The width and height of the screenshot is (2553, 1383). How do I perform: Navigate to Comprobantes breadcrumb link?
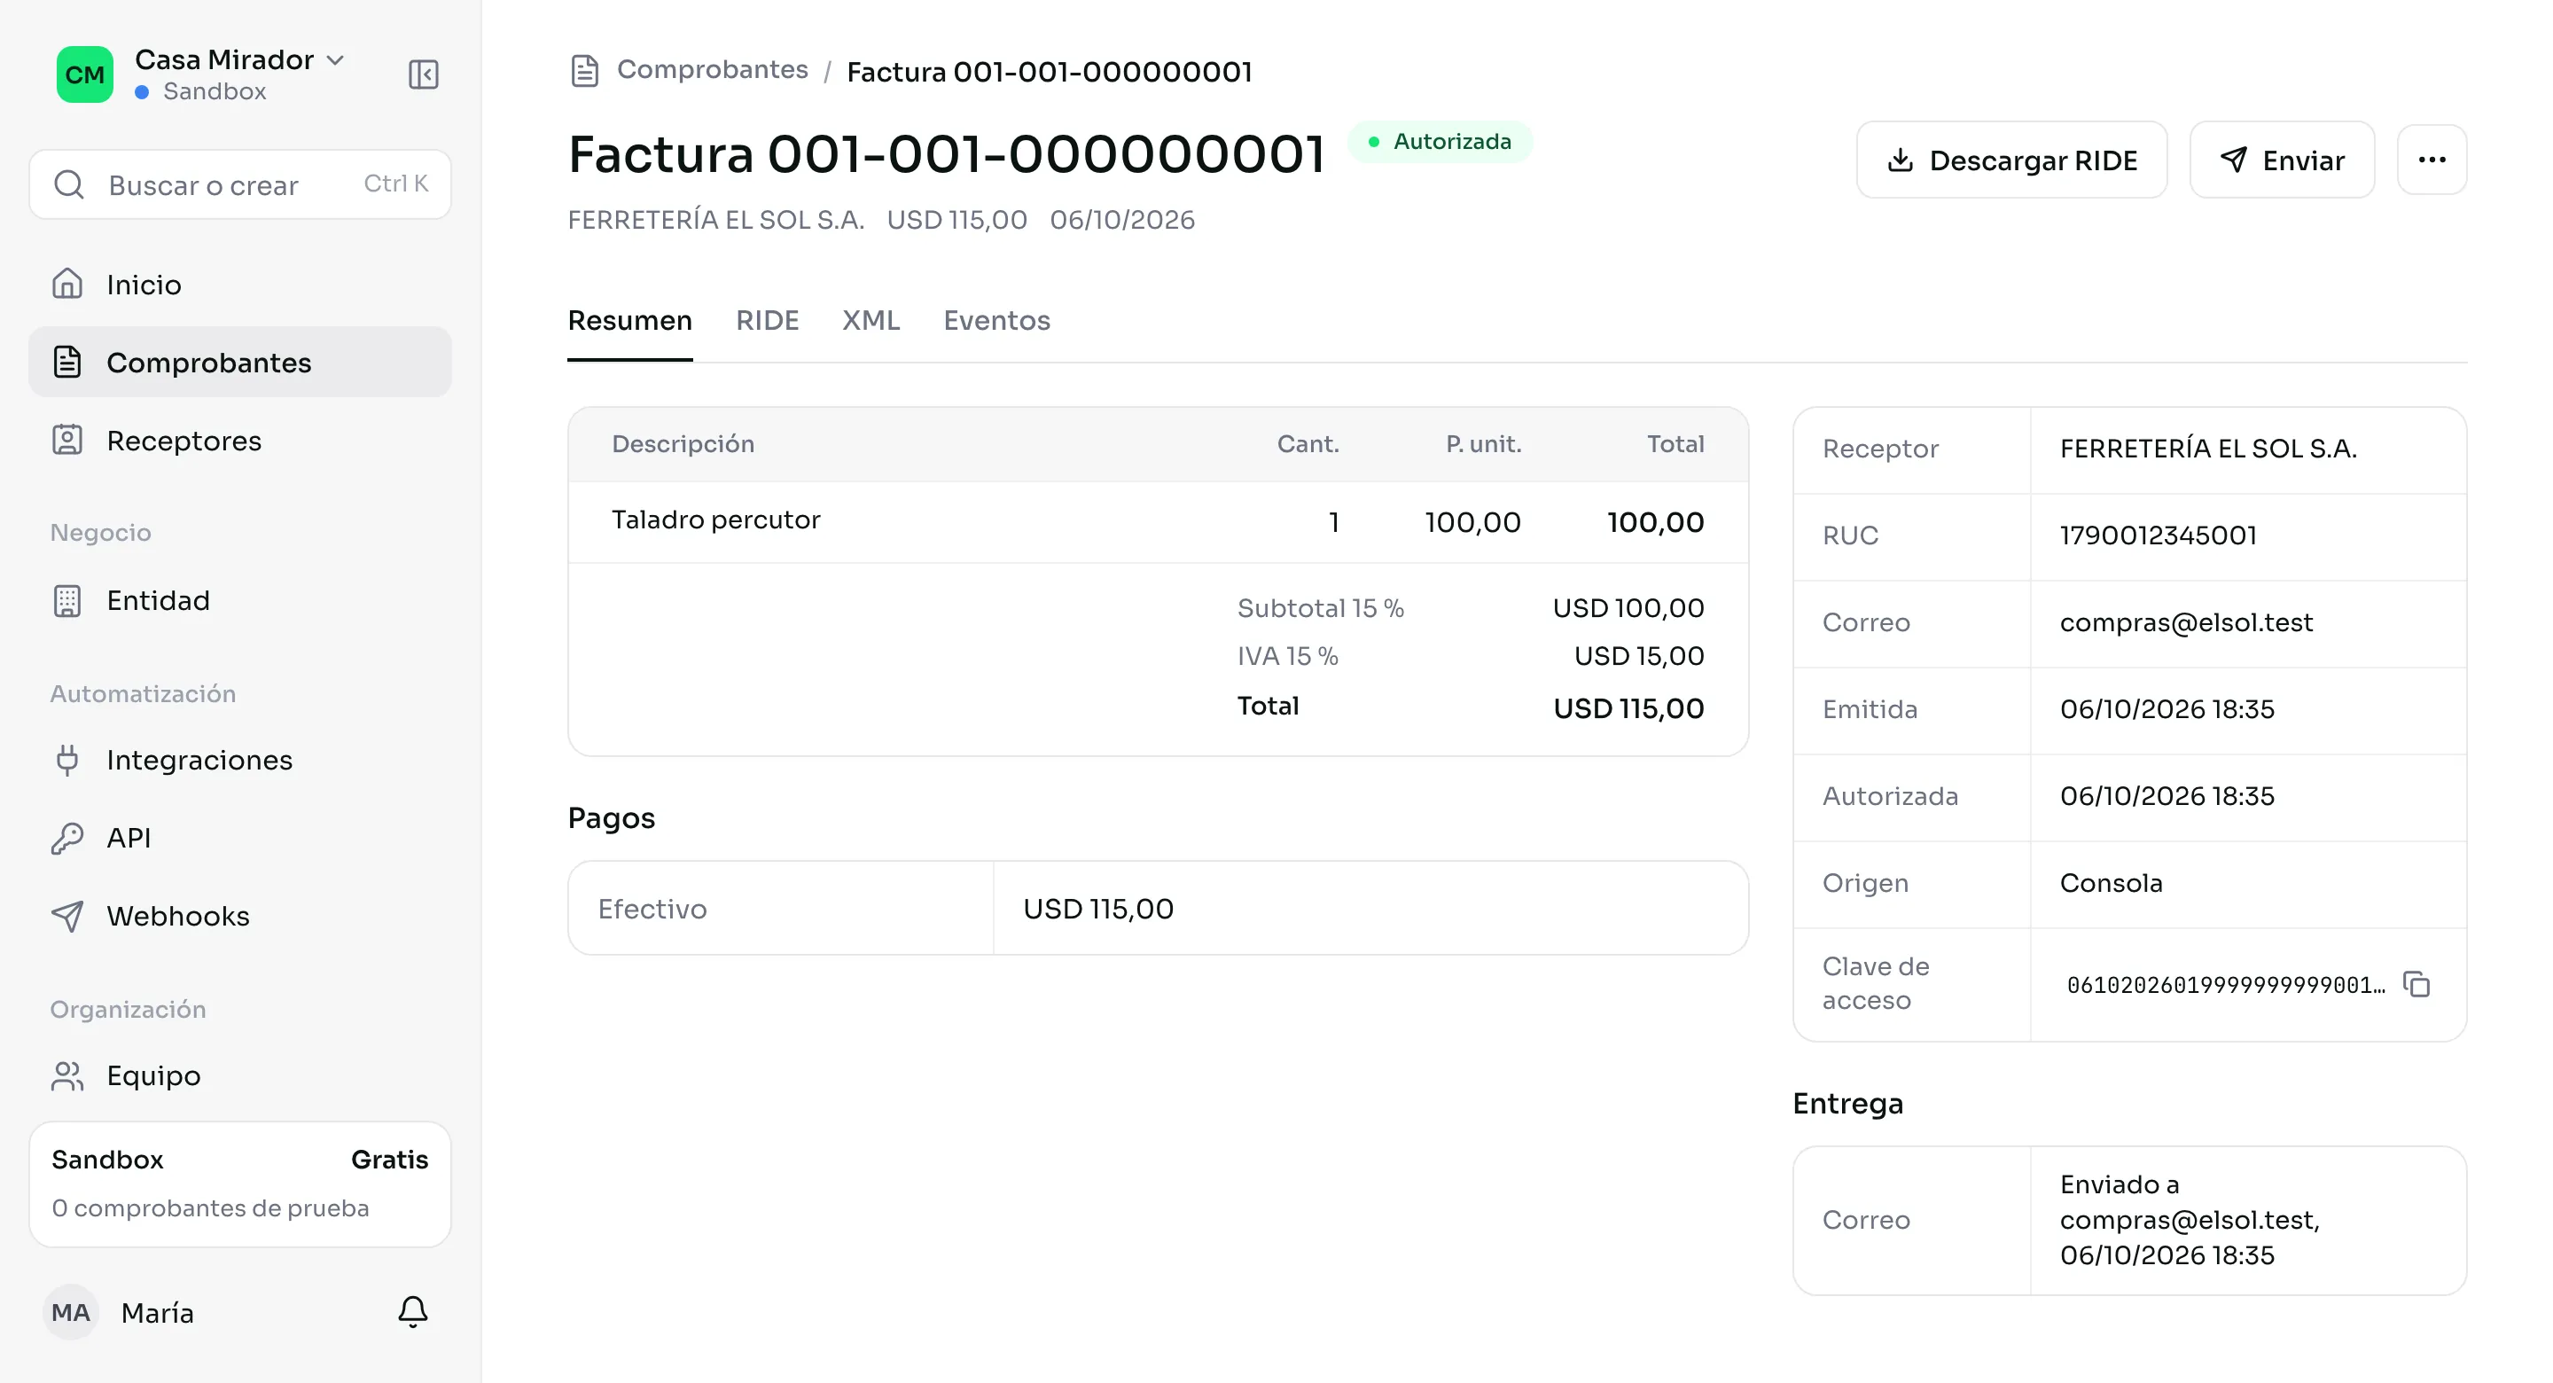712,69
